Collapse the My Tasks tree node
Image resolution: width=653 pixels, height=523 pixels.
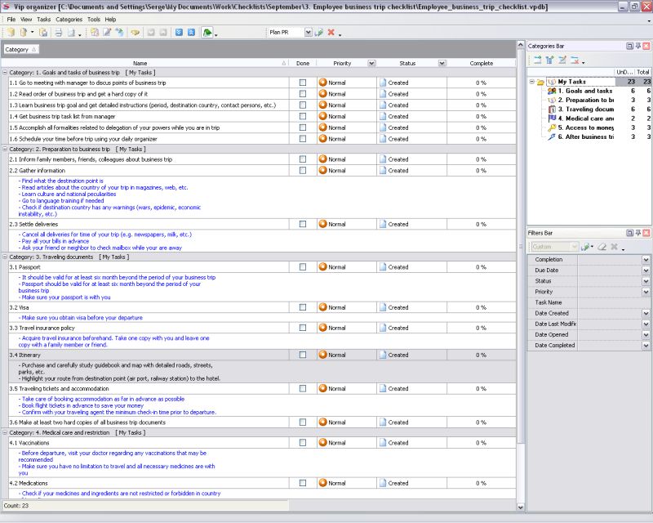[x=531, y=82]
